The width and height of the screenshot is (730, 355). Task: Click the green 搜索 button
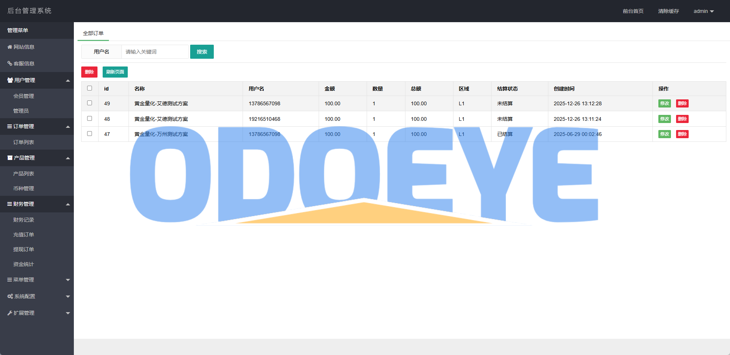coord(202,52)
